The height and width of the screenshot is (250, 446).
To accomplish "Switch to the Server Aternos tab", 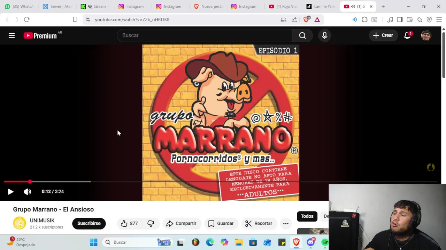I will point(57,6).
